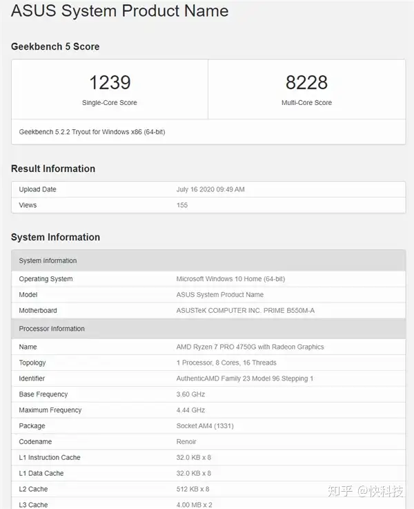Click the L1 Instruction Cache label
The height and width of the screenshot is (509, 414).
50,458
